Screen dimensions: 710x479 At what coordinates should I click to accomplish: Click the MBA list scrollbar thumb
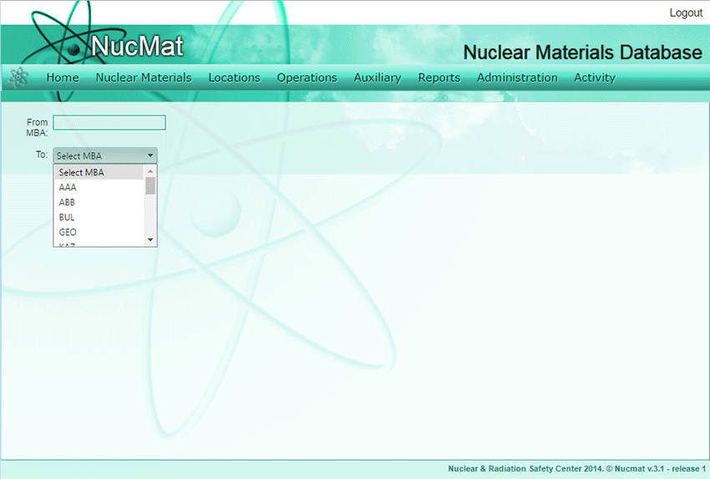click(x=150, y=186)
